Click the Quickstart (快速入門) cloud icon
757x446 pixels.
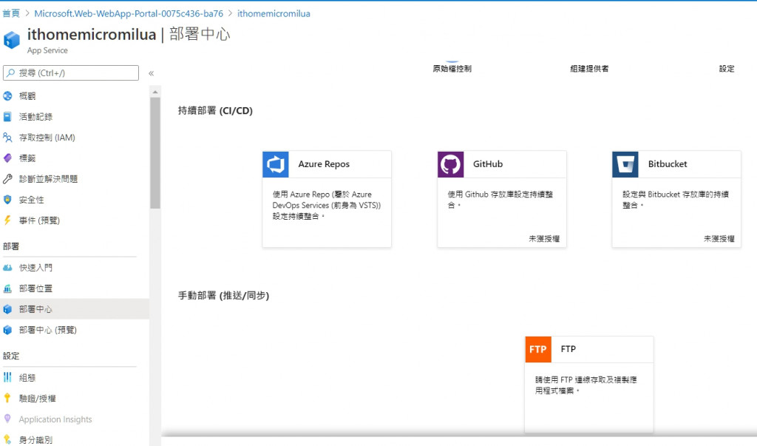click(7, 268)
